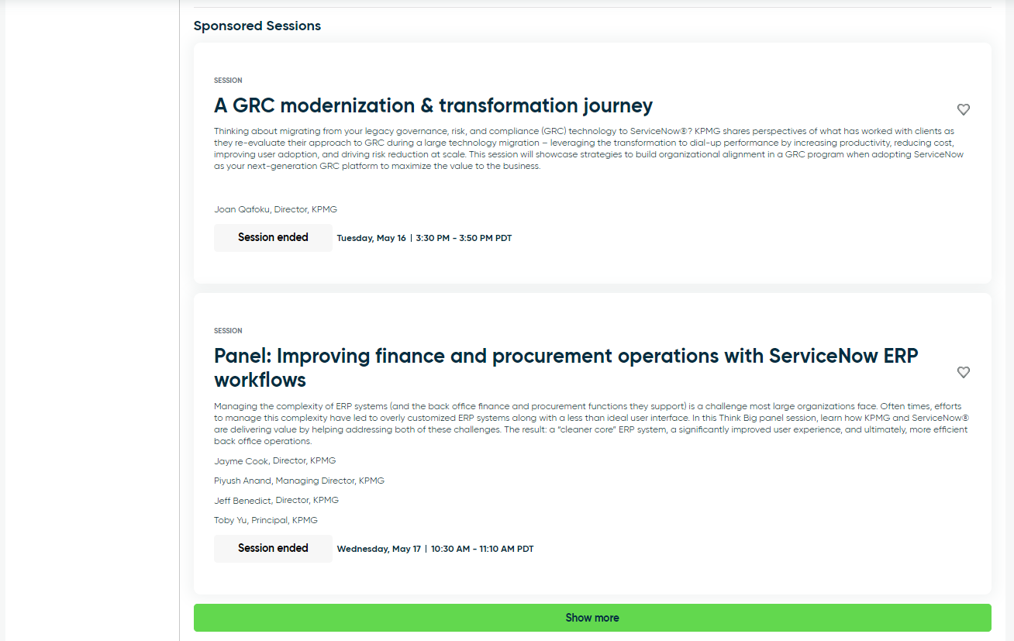Screen dimensions: 1014x641
Task: Click Session ended button for Tuesday session
Action: pos(273,238)
